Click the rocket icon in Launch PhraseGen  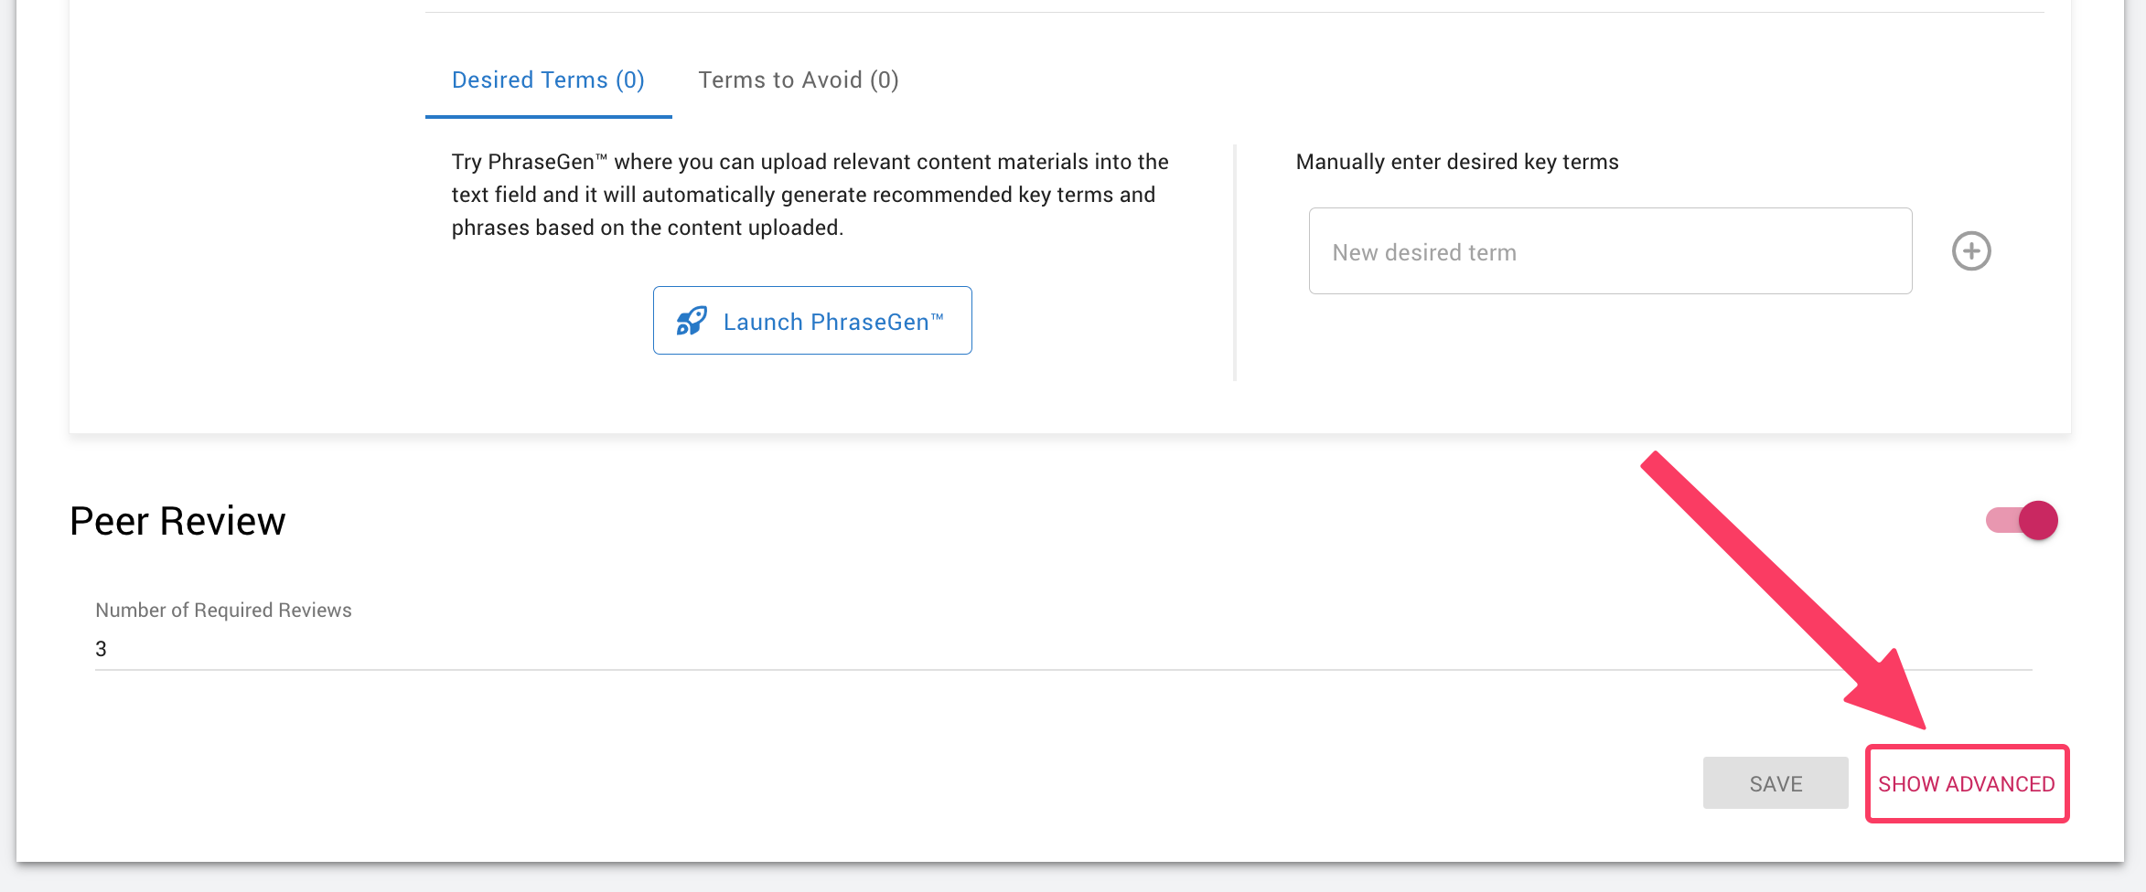pos(692,321)
